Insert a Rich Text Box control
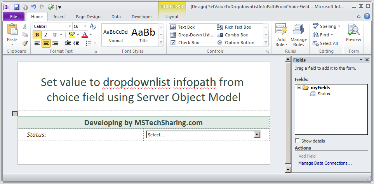Screen dimensions: 374x184 [234, 28]
